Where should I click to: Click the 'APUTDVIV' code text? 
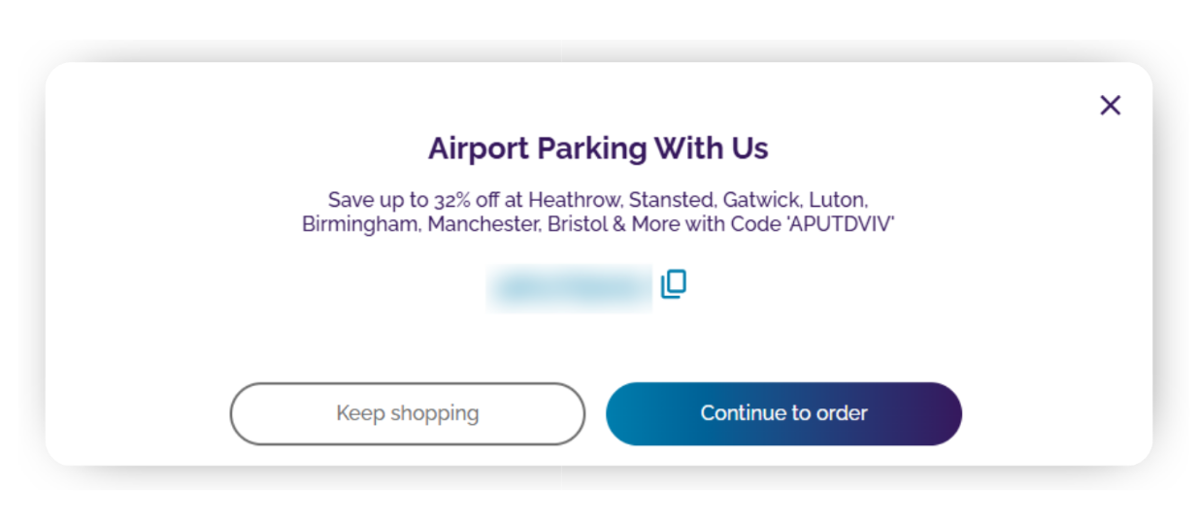tap(849, 224)
